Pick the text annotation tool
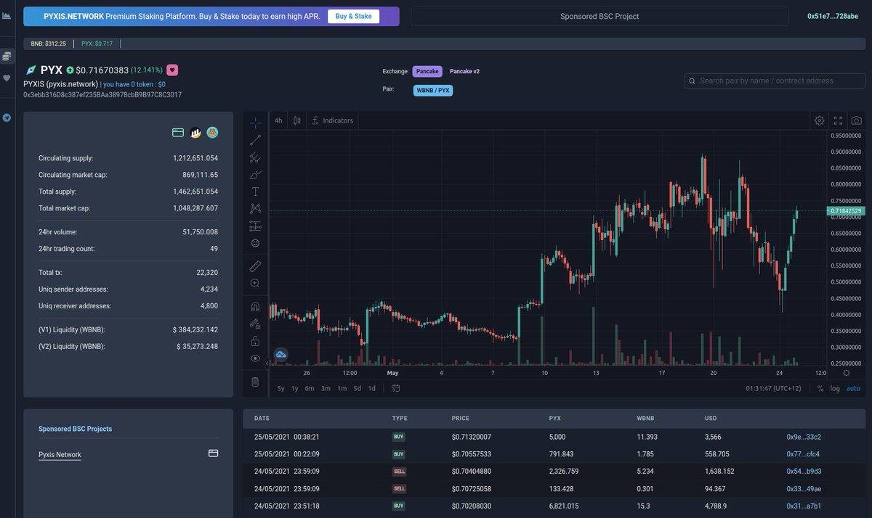 coord(255,191)
